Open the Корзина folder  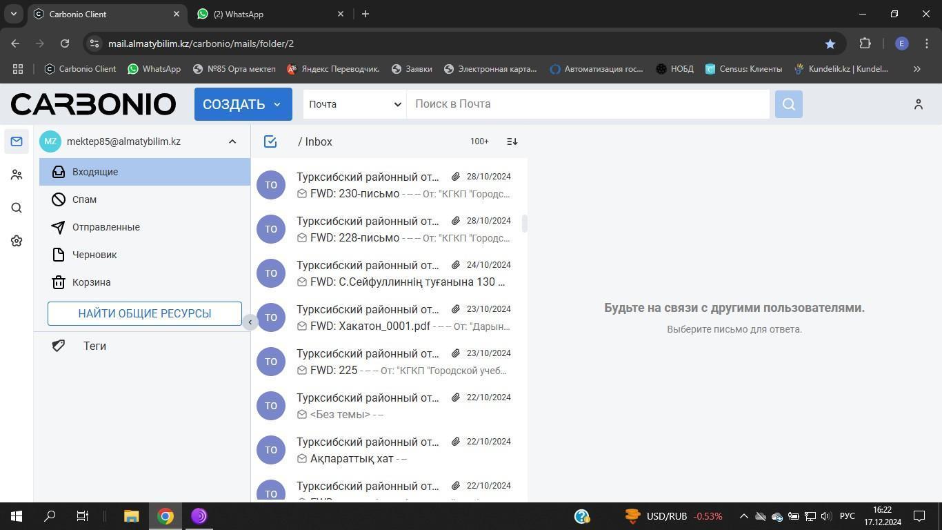(x=91, y=282)
